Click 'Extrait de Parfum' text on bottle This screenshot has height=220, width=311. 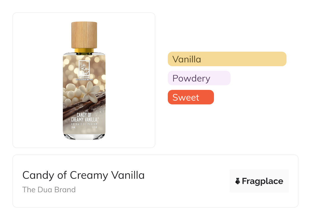click(x=84, y=124)
